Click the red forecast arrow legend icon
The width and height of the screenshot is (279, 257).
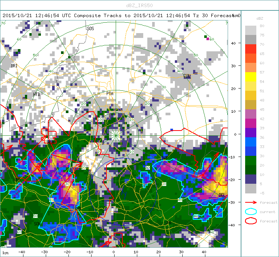(251, 202)
